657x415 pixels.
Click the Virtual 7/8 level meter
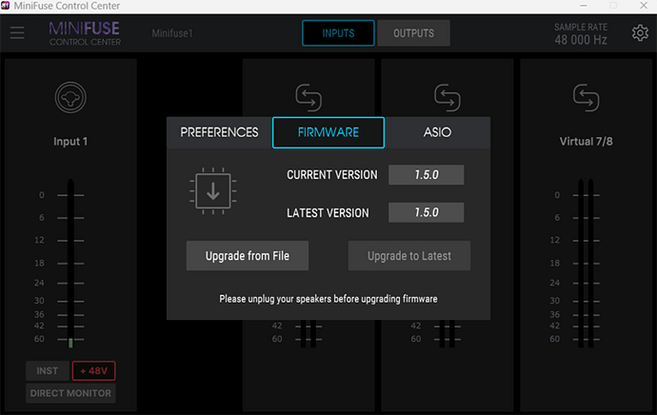click(586, 263)
